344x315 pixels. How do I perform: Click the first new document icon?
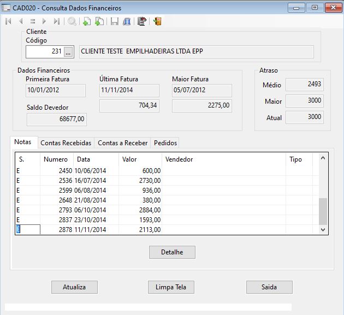(86, 22)
